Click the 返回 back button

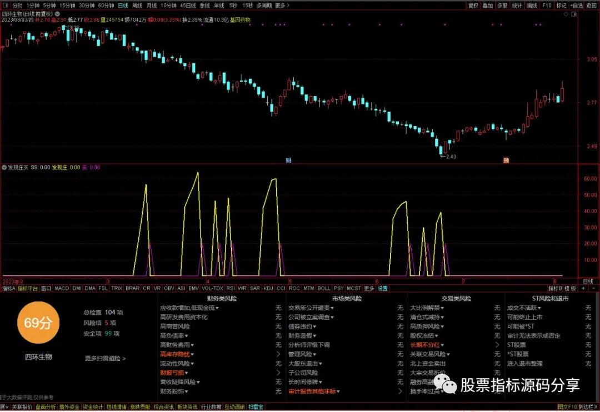pos(592,6)
